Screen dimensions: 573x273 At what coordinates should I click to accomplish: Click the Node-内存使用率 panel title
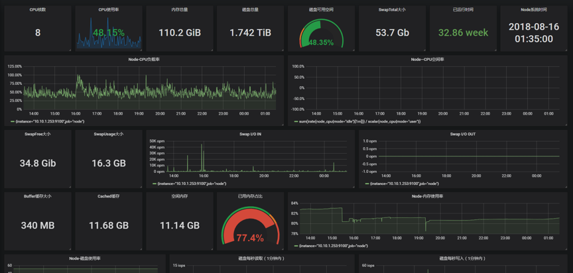point(428,196)
